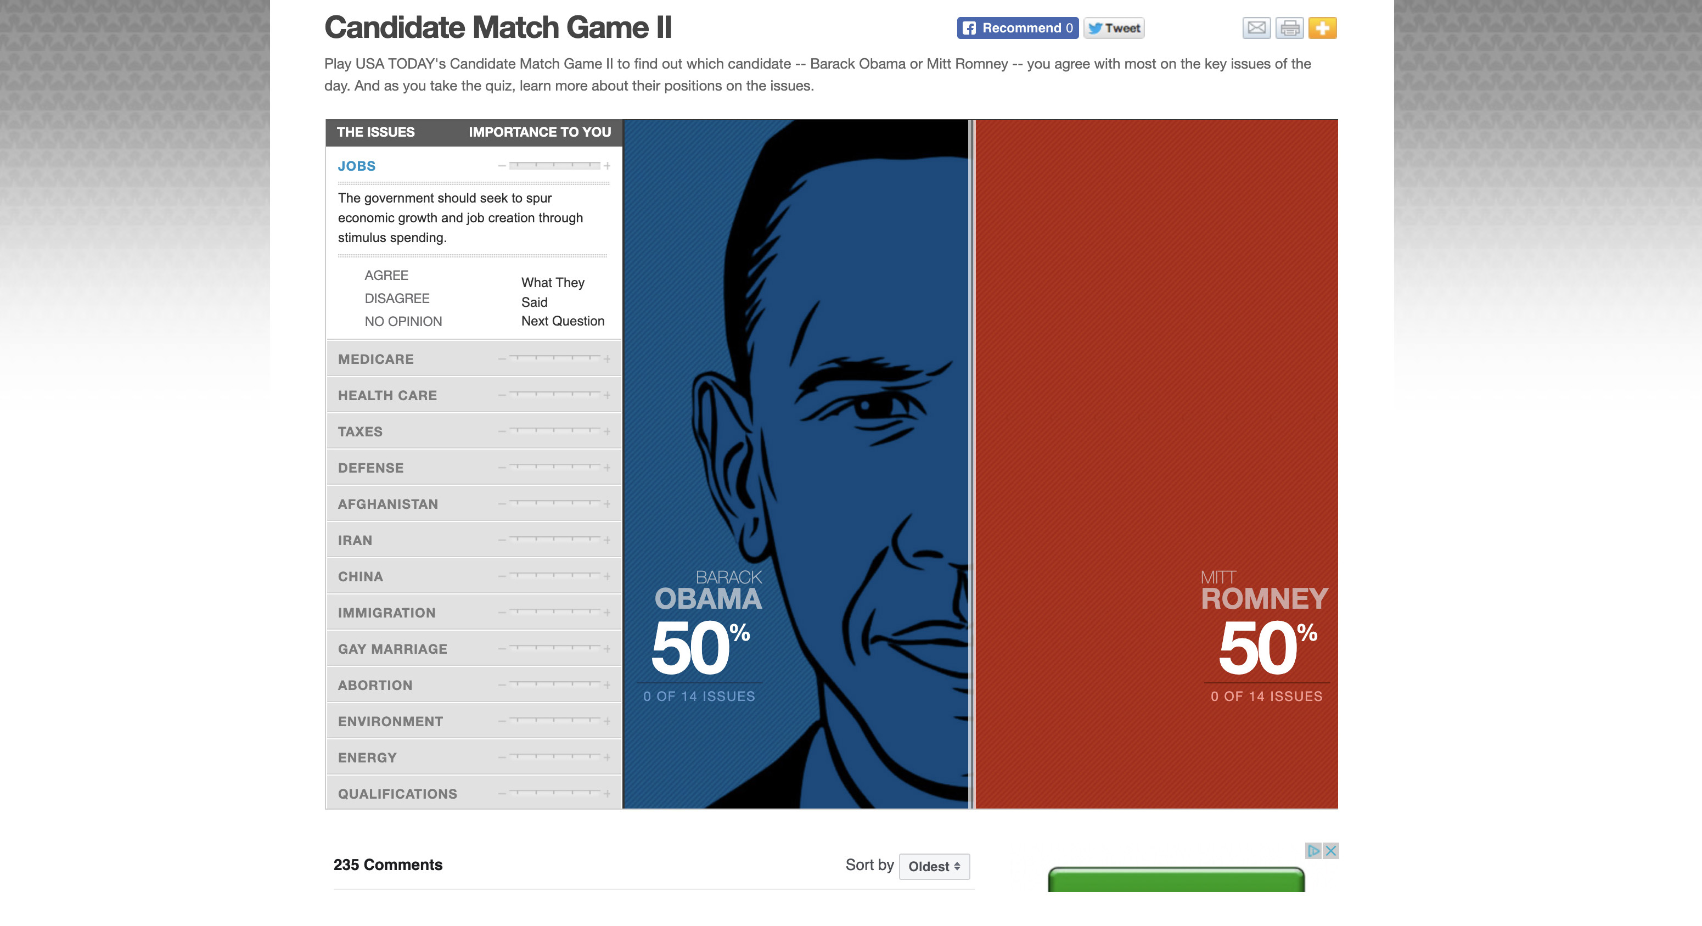The width and height of the screenshot is (1702, 926).
Task: Click the Facebook Recommend button
Action: coord(1018,29)
